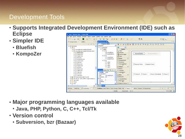
Task: Click the New file icon in Eclipse toolbar
Action: [x=69, y=39]
